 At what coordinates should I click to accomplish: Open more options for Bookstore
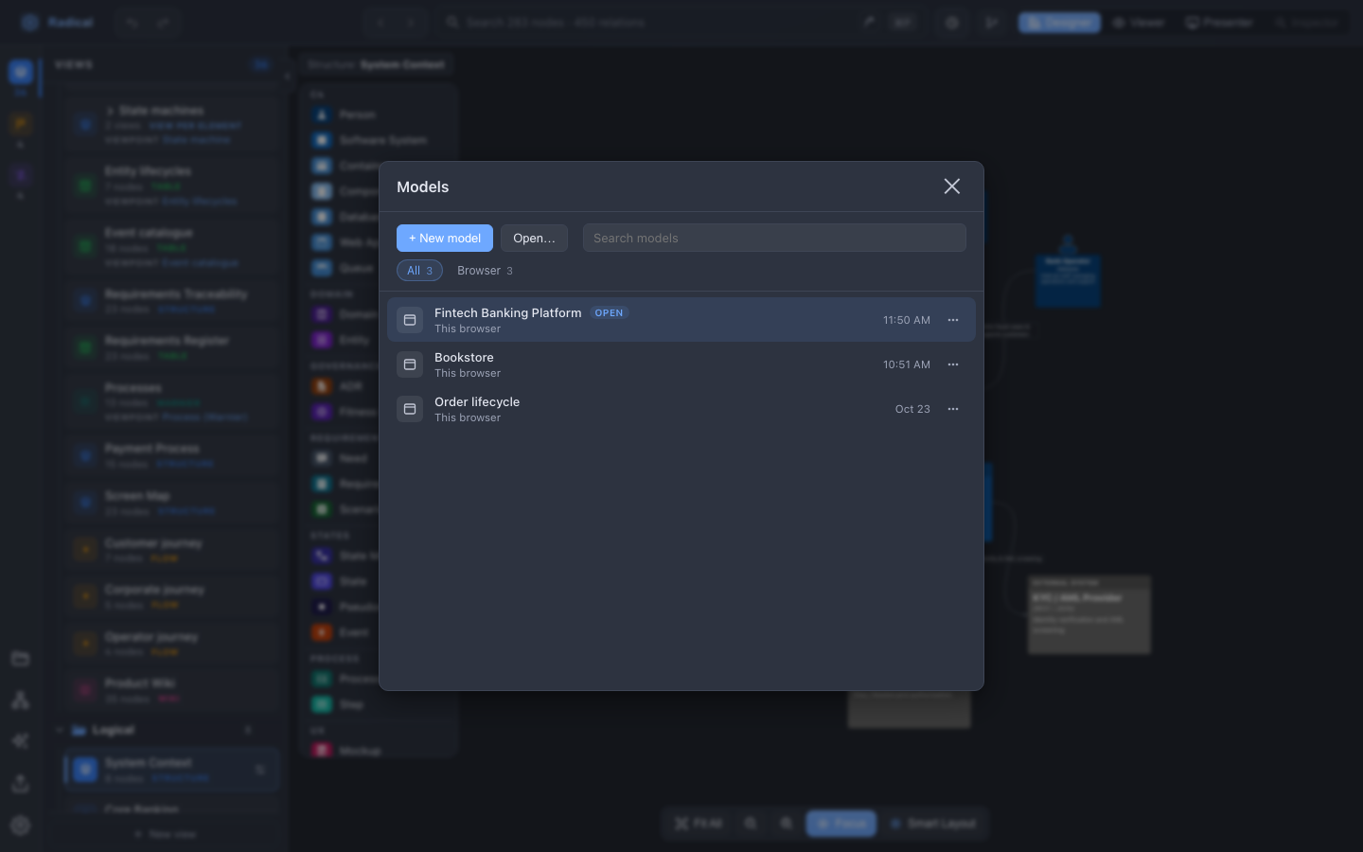click(x=953, y=364)
